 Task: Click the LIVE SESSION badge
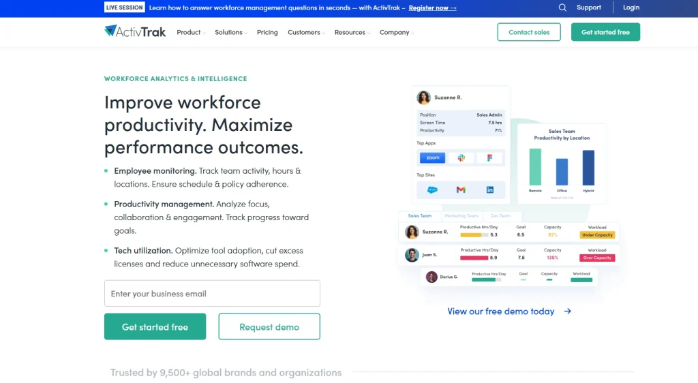coord(124,7)
